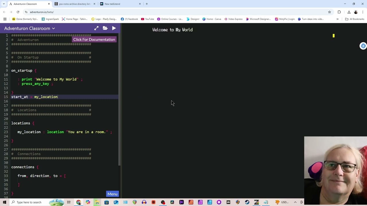Viewport: 367px width, 206px height.
Task: Open the Windows Start menu
Action: 5,202
